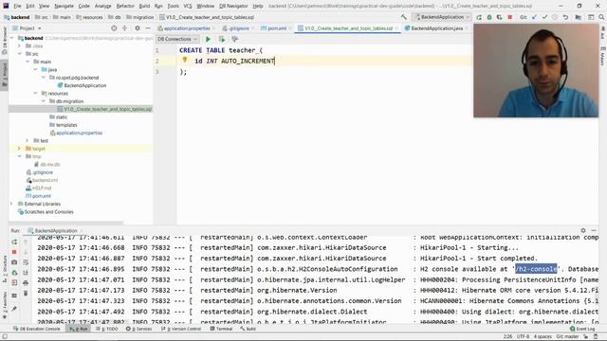Execute SQL statement with green play button
This screenshot has width=607, height=341.
(208, 39)
